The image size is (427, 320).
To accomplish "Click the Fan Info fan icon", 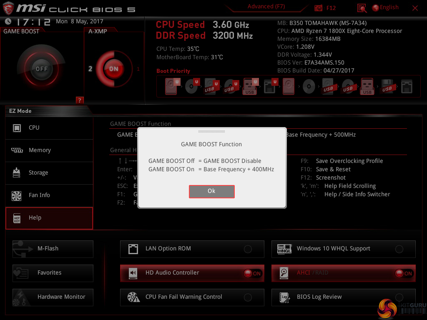I will [17, 195].
